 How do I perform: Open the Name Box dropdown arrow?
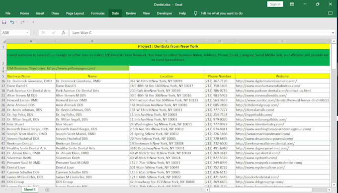pos(27,32)
